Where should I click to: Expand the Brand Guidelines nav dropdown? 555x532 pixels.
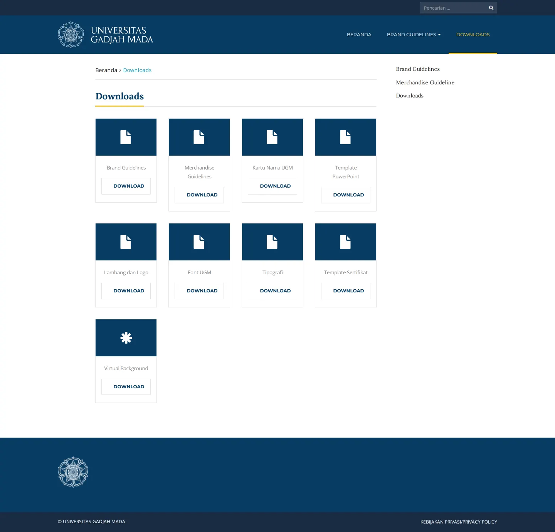[414, 35]
